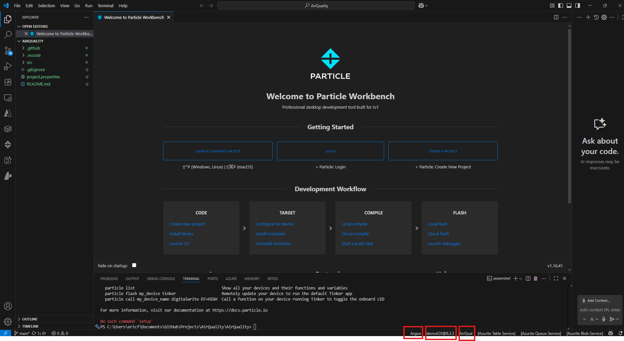The width and height of the screenshot is (624, 341).
Task: Open the Search view in activity bar
Action: (x=8, y=35)
